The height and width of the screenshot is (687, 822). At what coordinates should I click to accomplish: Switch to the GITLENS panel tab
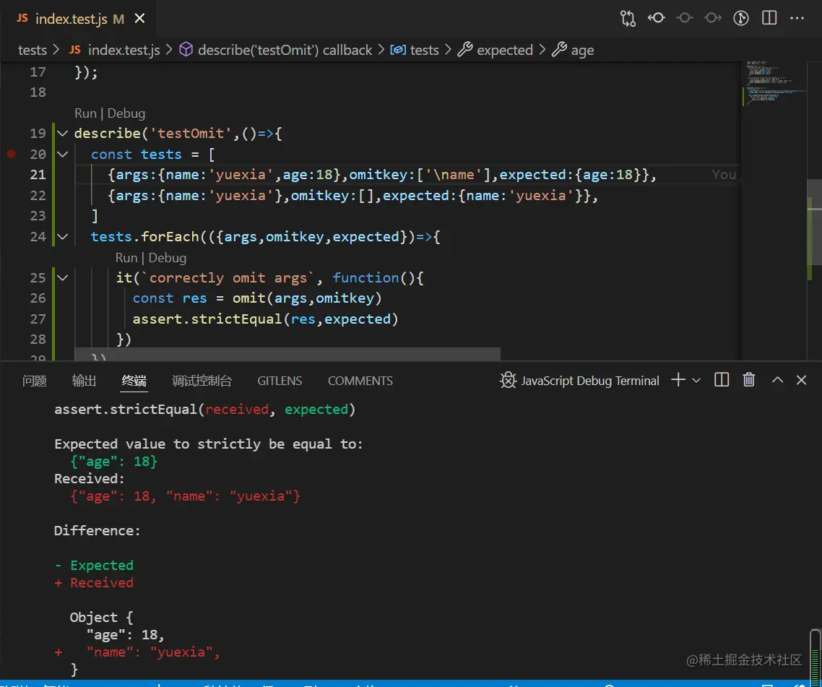pyautogui.click(x=280, y=381)
